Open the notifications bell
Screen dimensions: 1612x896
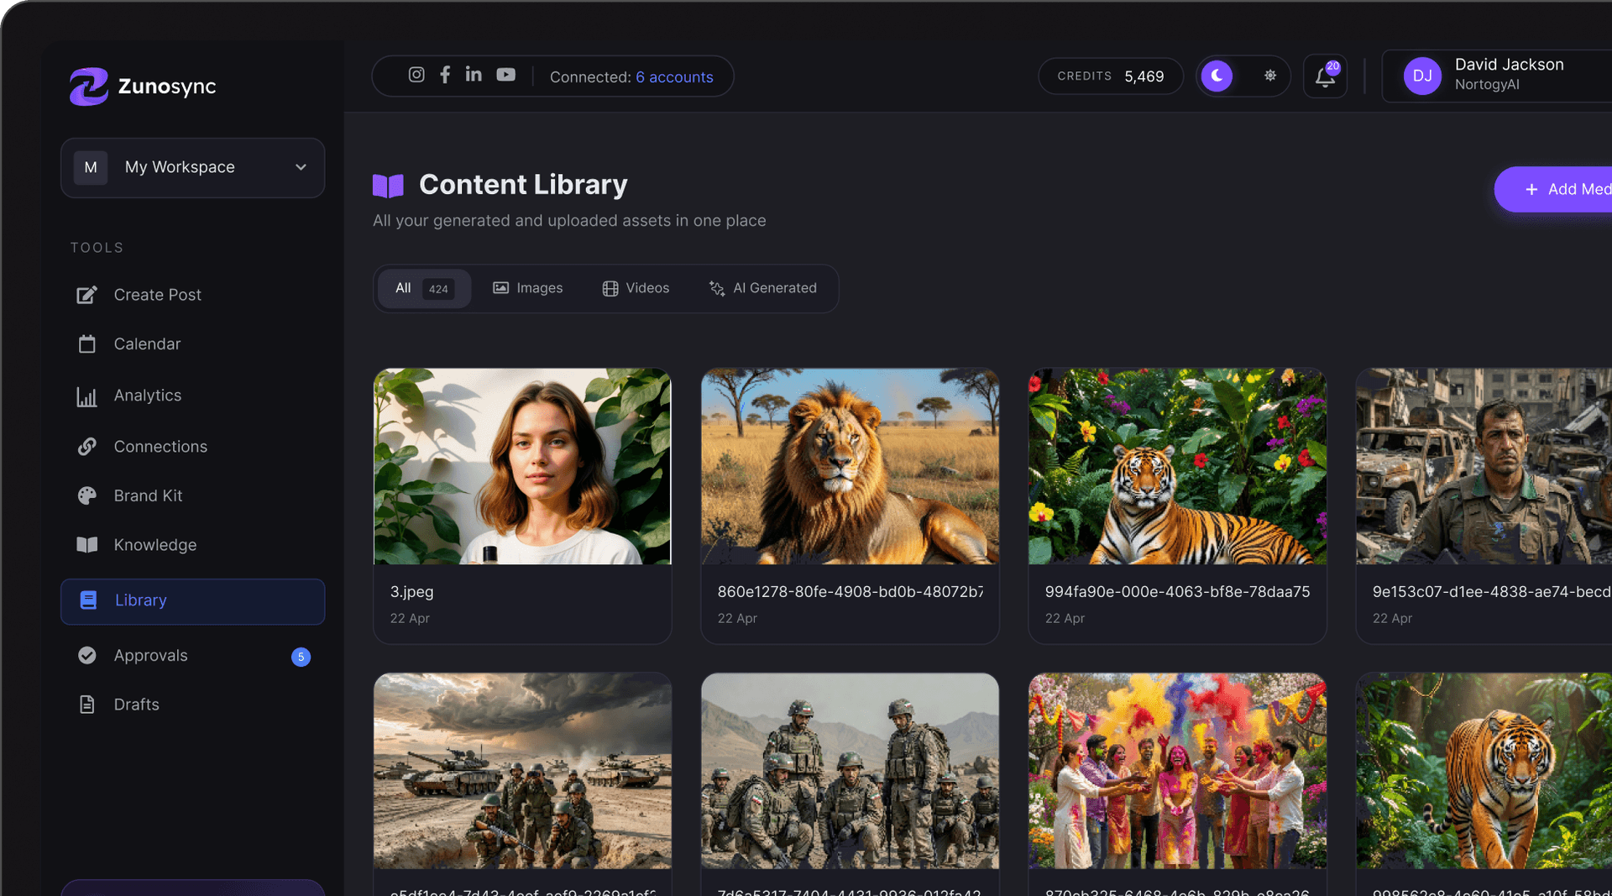point(1325,77)
